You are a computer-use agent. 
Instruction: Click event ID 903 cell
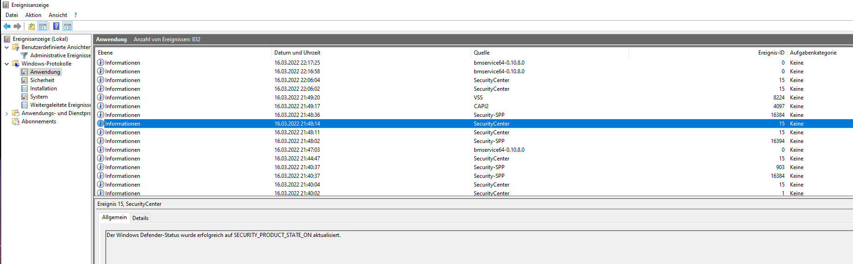pyautogui.click(x=780, y=167)
